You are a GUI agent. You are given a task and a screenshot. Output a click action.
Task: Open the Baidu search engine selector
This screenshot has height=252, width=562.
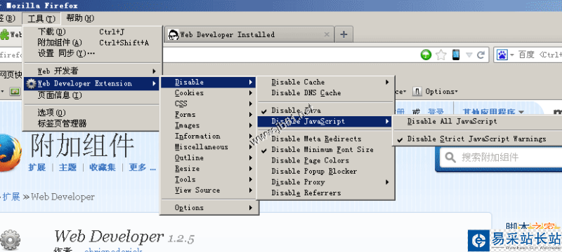[x=505, y=55]
